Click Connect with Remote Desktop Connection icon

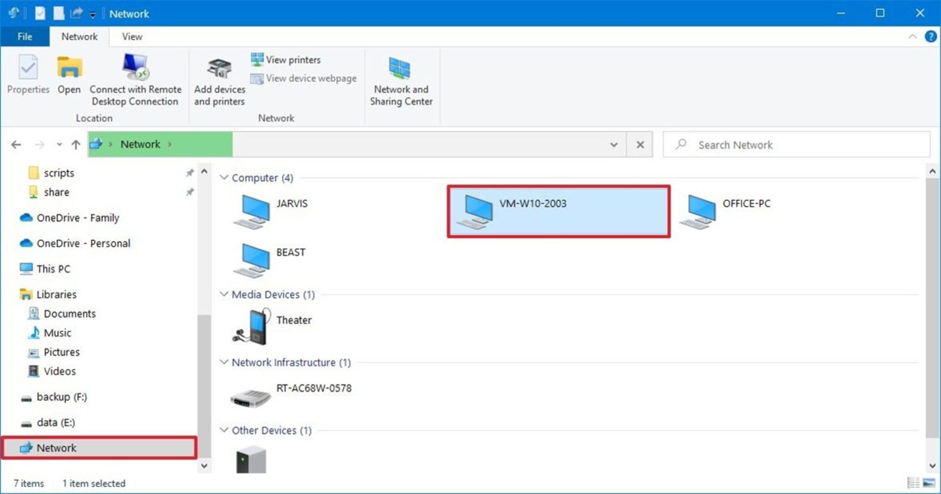(135, 67)
